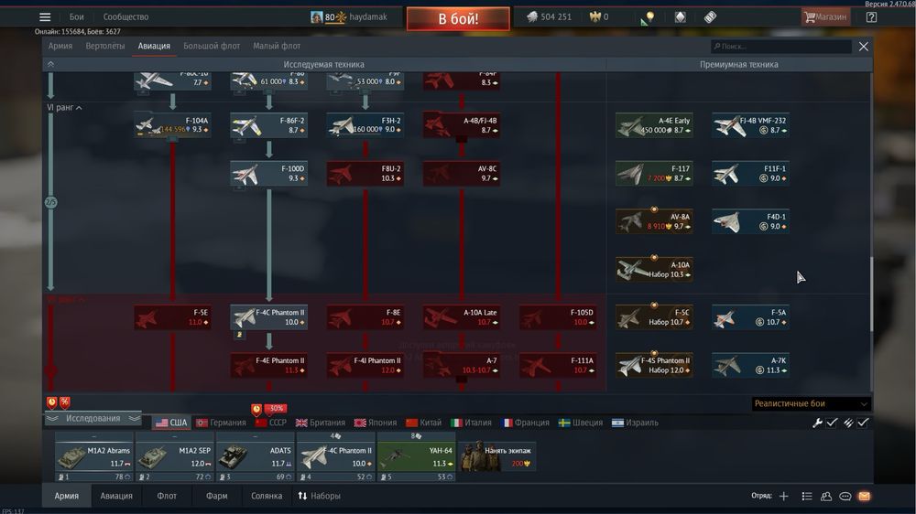Select the squadron F4D-1 aircraft
The image size is (916, 514).
coord(751,221)
